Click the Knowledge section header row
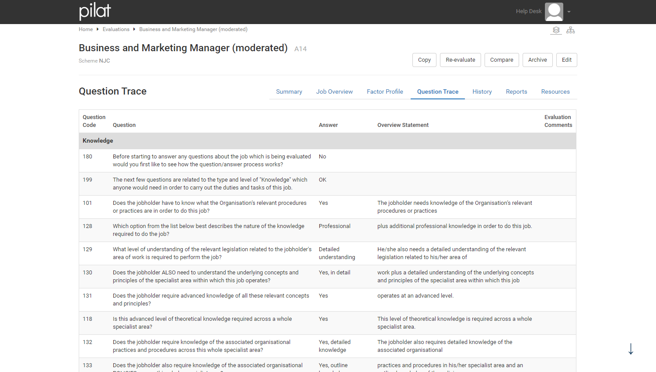 [327, 141]
